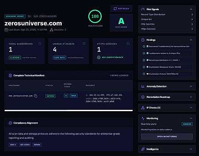
Task: Click the Https Services risk signal row
Action: [x=167, y=29]
